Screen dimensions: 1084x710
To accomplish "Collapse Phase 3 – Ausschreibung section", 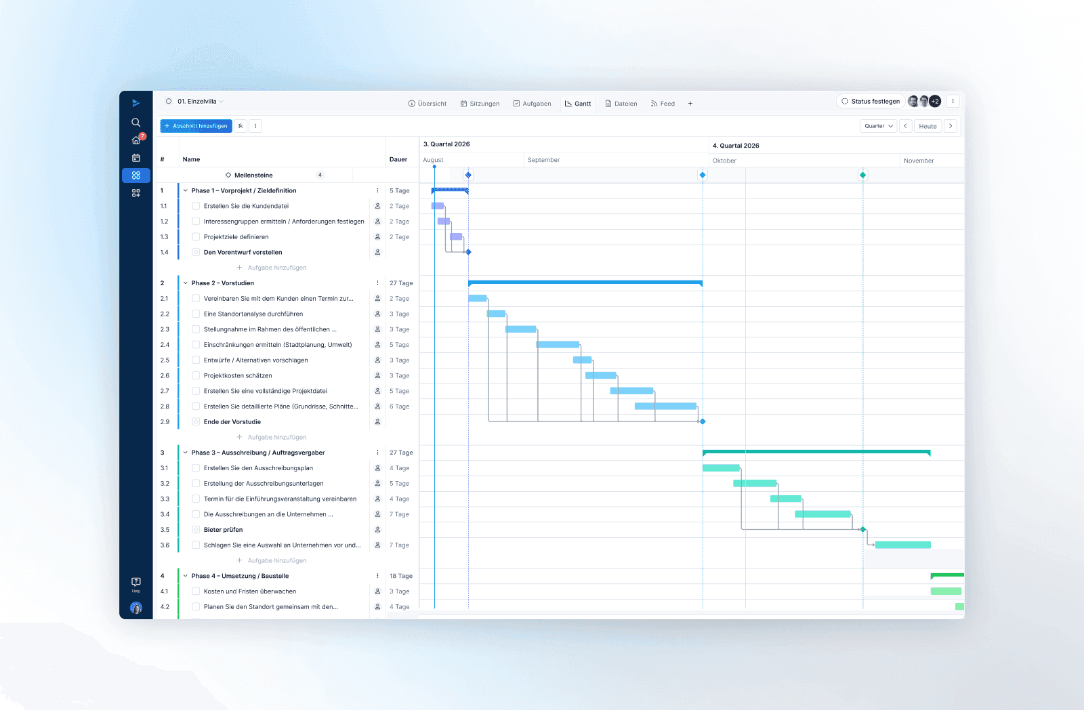I will coord(186,453).
